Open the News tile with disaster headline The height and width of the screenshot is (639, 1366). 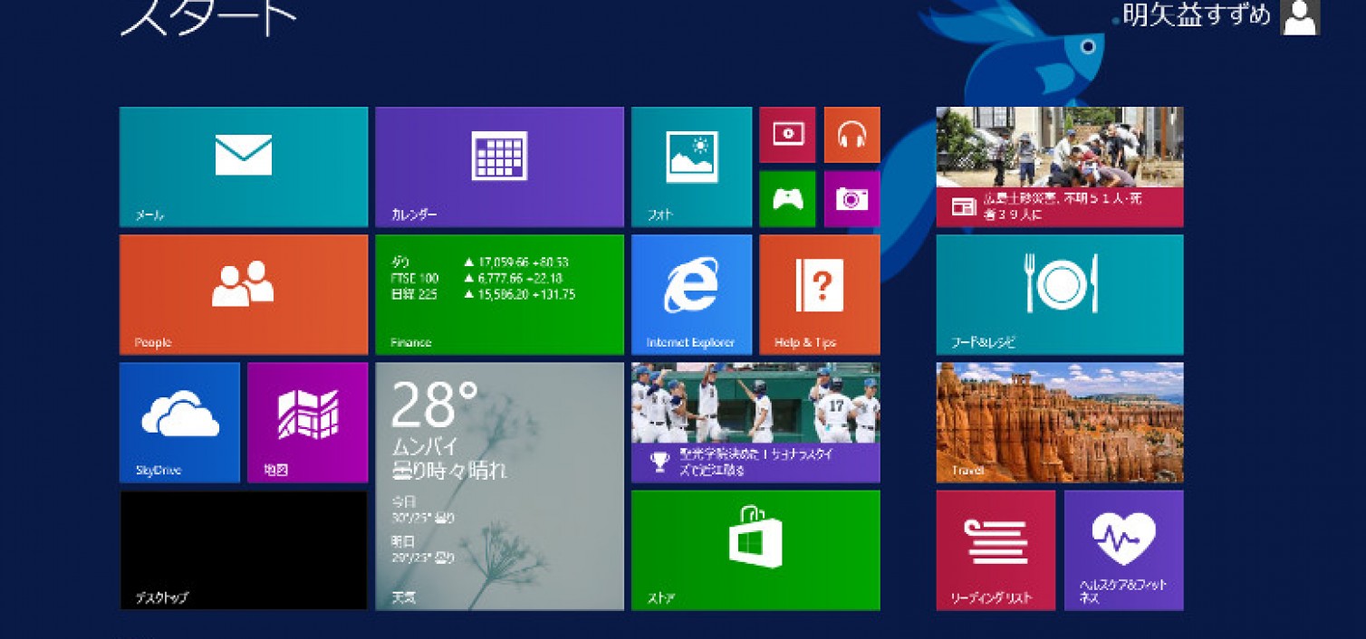click(x=1060, y=167)
